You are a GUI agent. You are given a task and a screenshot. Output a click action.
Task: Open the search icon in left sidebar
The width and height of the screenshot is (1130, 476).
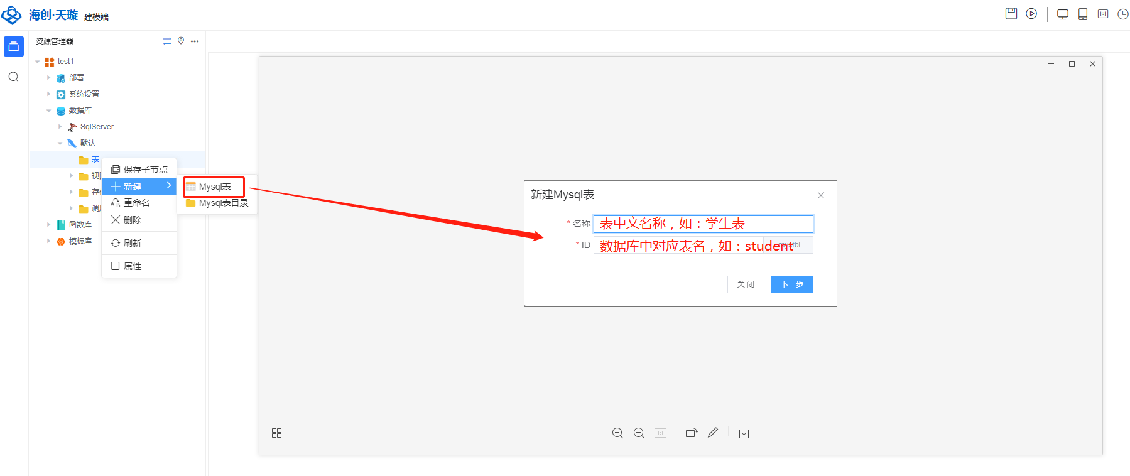tap(13, 77)
